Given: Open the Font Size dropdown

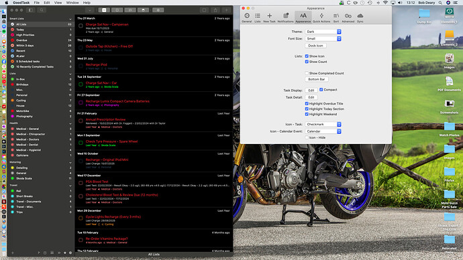Looking at the screenshot, I should (x=323, y=39).
